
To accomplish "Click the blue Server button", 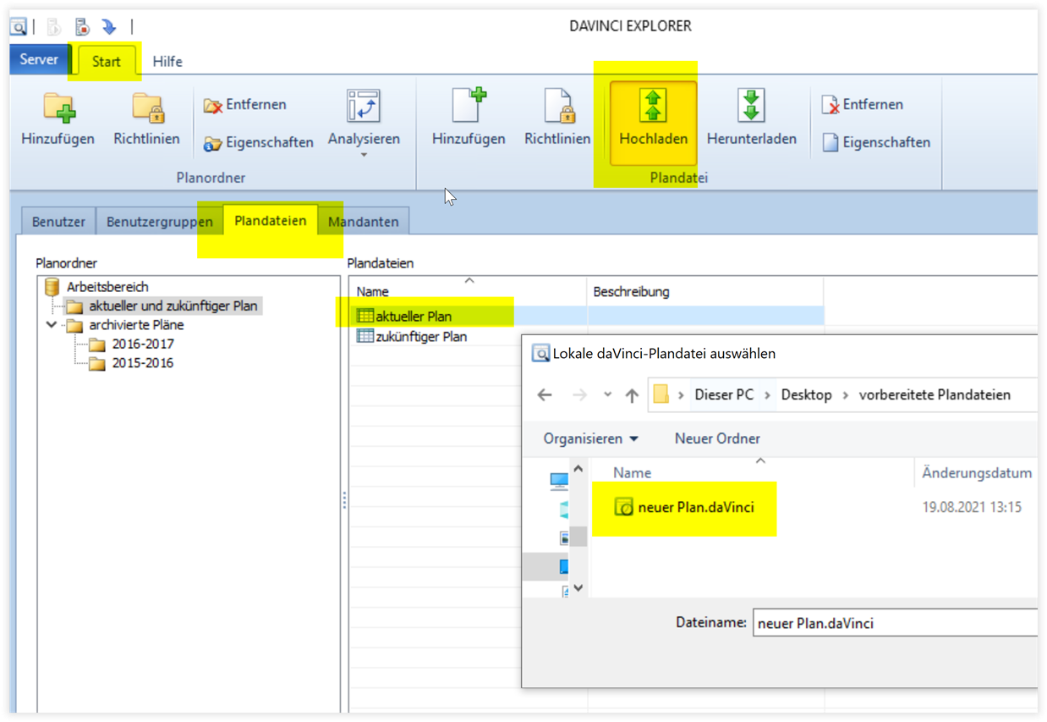I will [39, 60].
